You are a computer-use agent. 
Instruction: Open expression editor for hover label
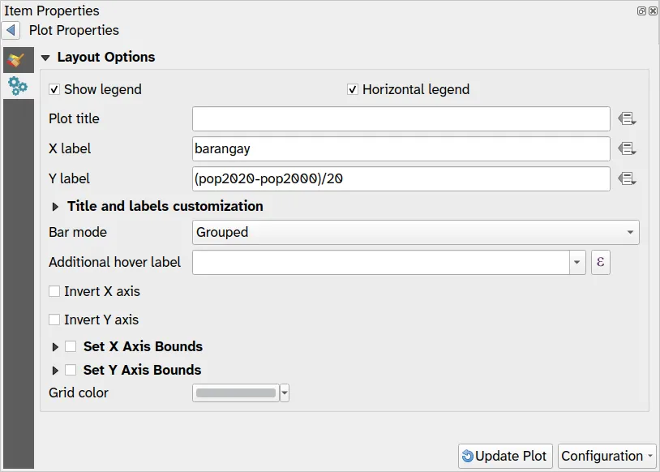(x=600, y=262)
